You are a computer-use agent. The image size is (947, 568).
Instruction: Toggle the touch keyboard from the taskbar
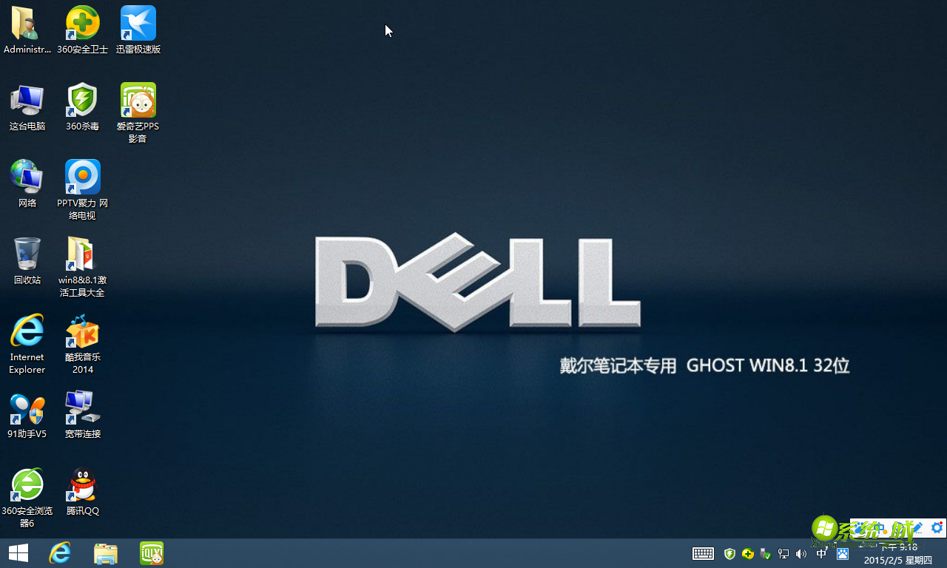(x=703, y=553)
